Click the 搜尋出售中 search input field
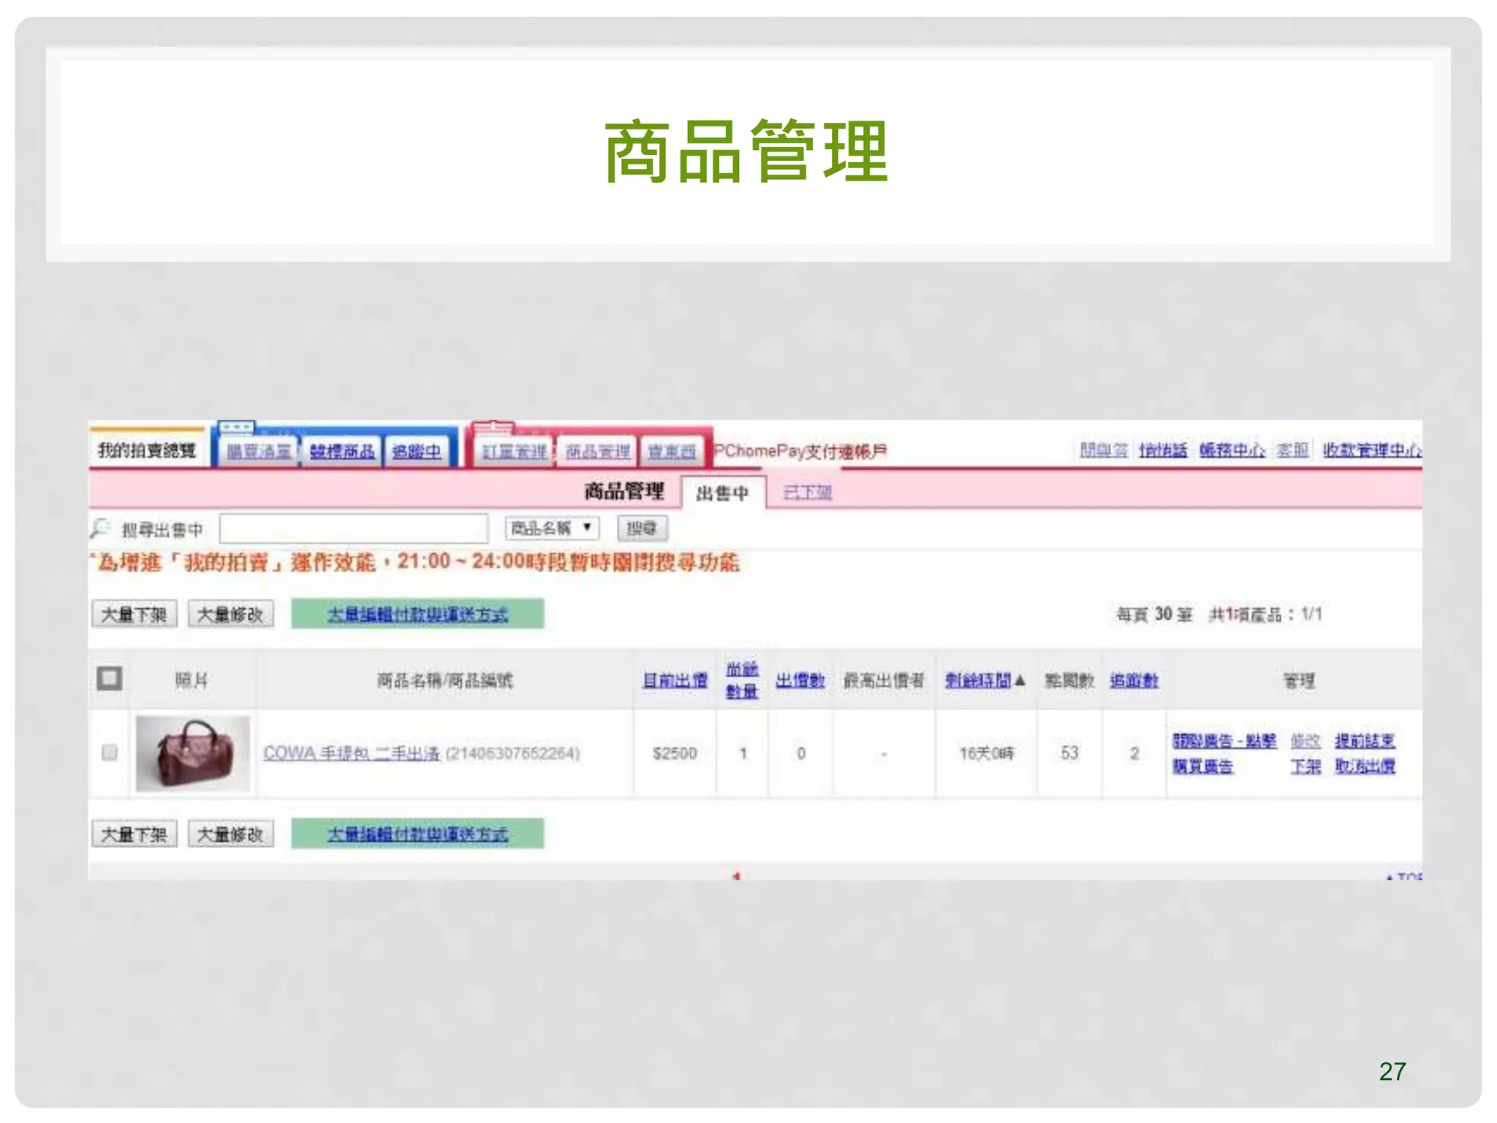 coord(354,528)
